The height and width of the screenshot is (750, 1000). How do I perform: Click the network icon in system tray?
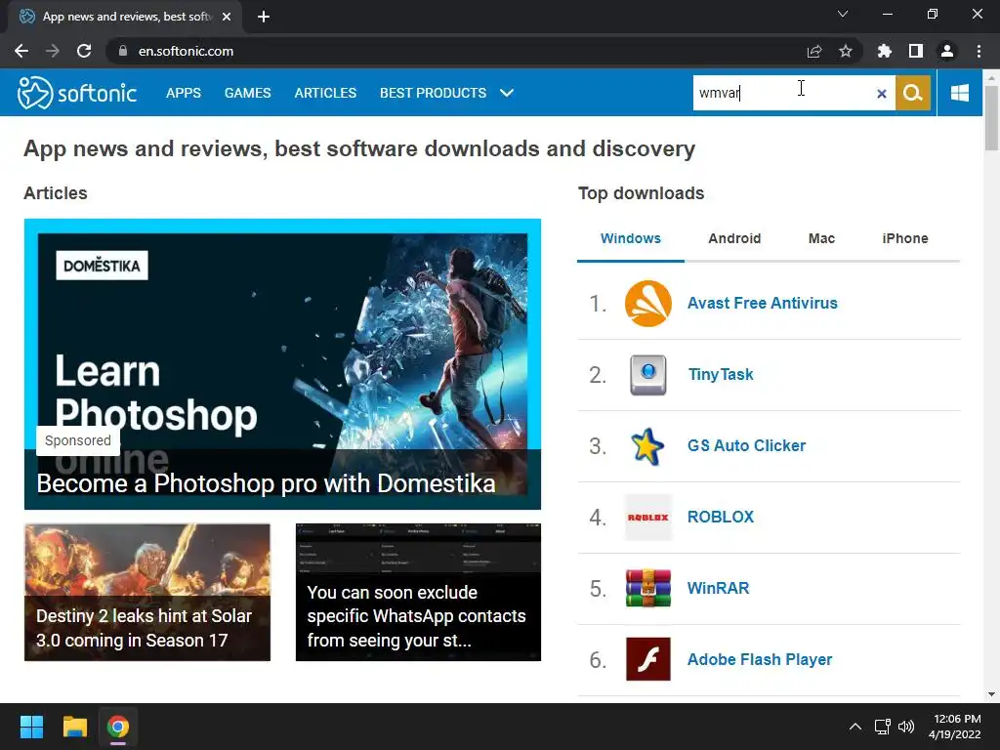[882, 727]
